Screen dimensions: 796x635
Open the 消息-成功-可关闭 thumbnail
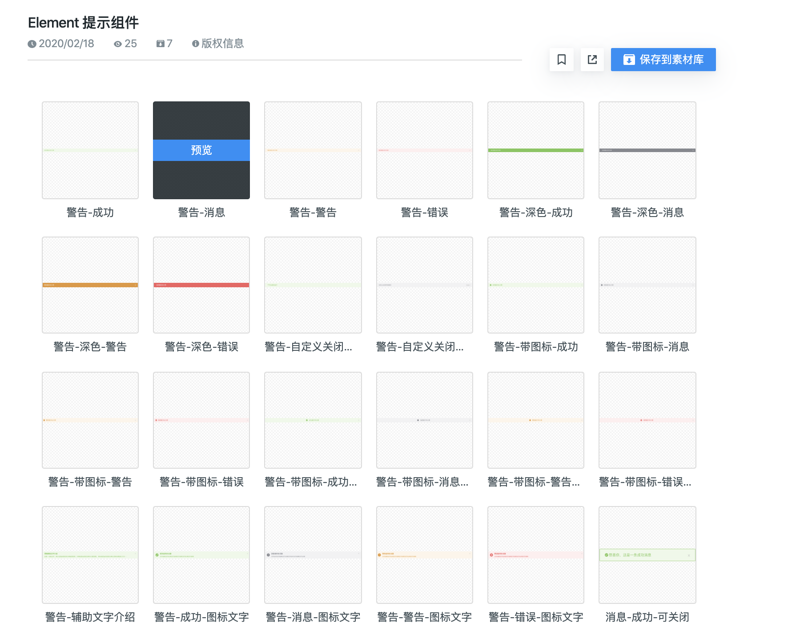click(x=647, y=555)
